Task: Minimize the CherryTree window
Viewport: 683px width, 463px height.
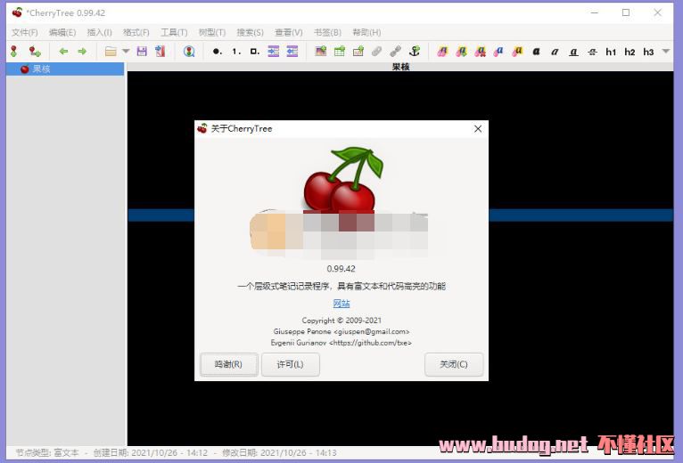Action: click(x=594, y=12)
